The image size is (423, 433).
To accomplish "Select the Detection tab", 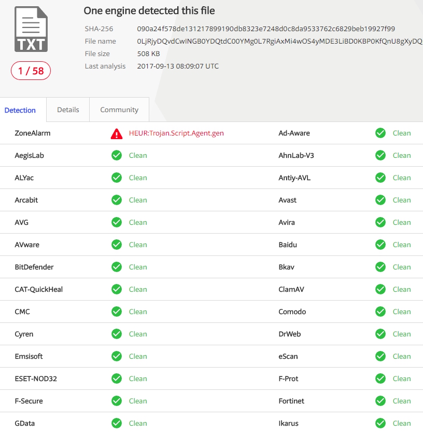I will point(20,110).
